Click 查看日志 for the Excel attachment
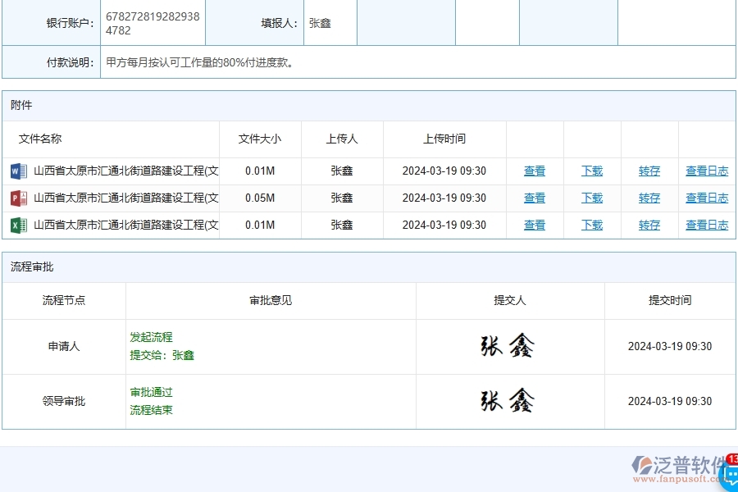Screen dimensions: 738x492 point(706,225)
